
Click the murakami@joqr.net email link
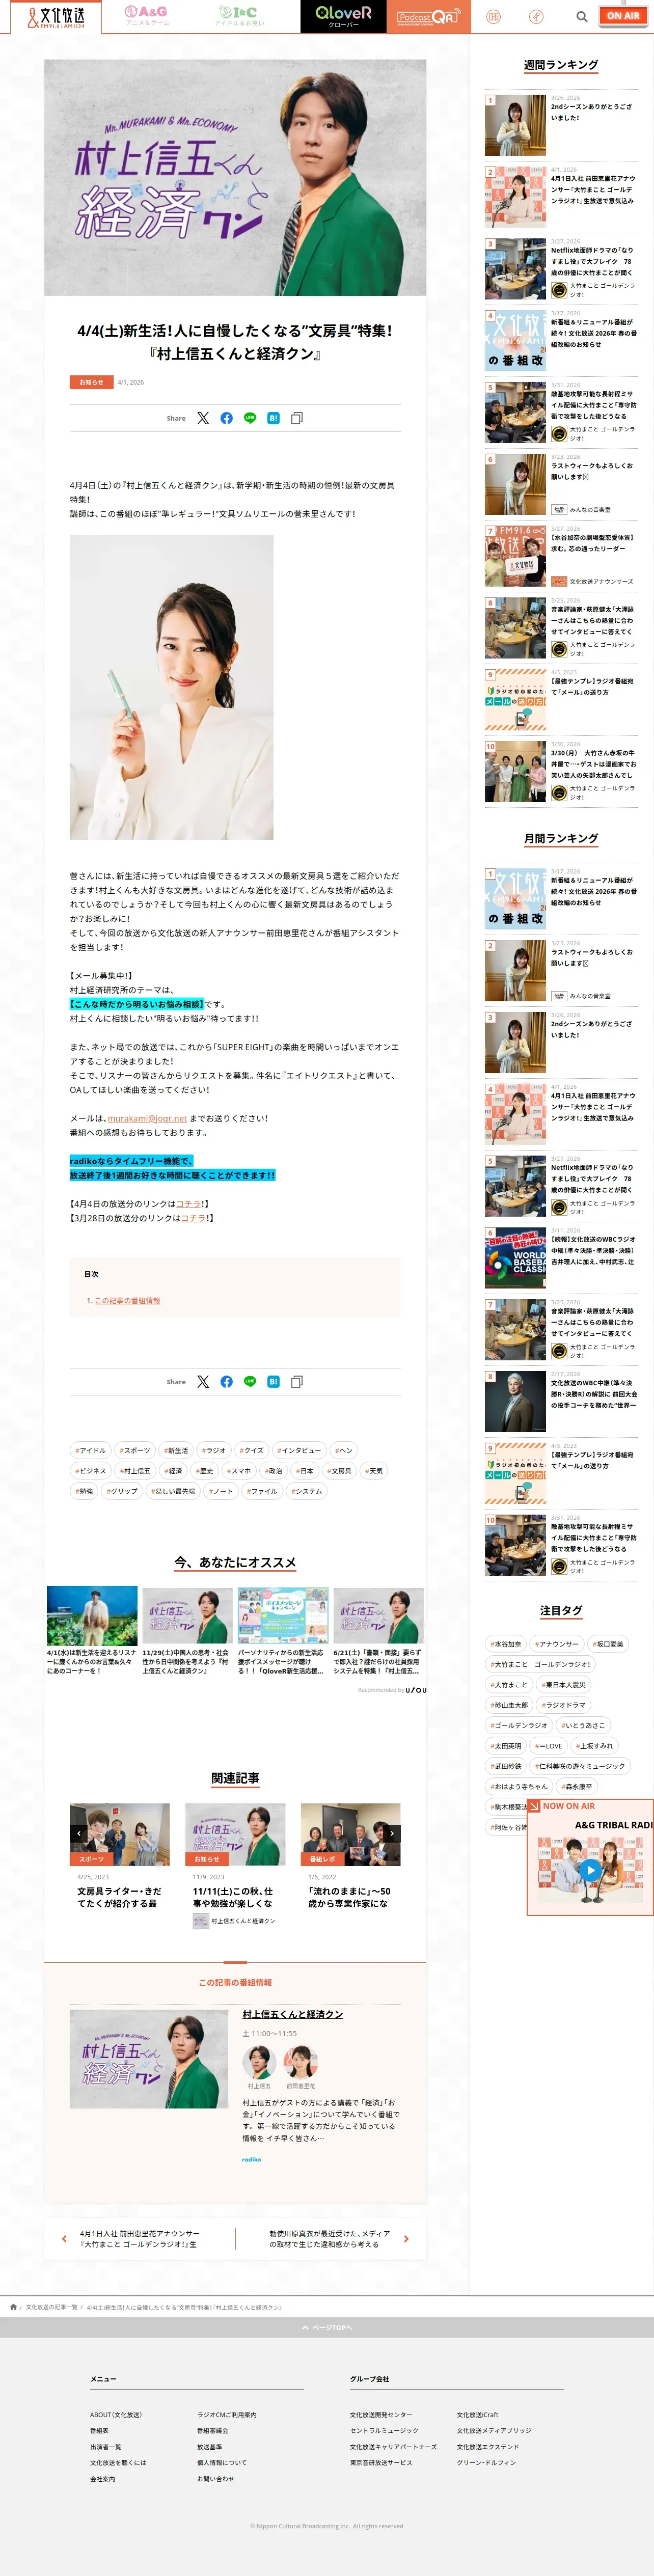[147, 1118]
